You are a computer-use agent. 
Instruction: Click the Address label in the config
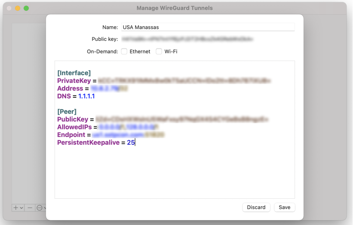click(x=70, y=88)
